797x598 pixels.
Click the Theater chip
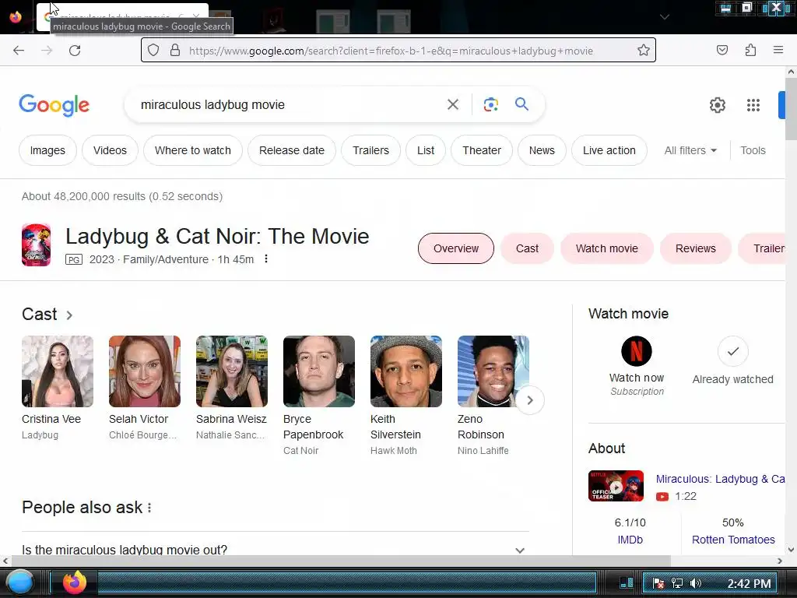[x=481, y=150]
